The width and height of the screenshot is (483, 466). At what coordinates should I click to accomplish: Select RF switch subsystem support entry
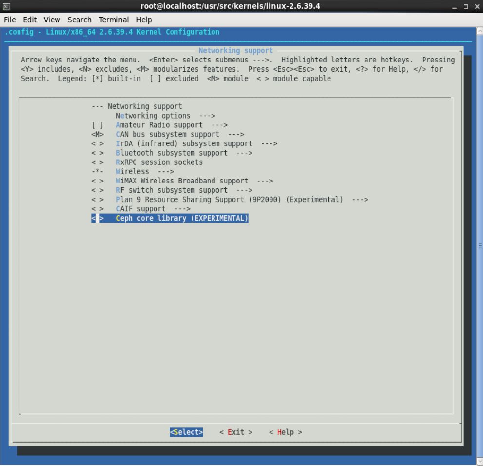pyautogui.click(x=172, y=190)
